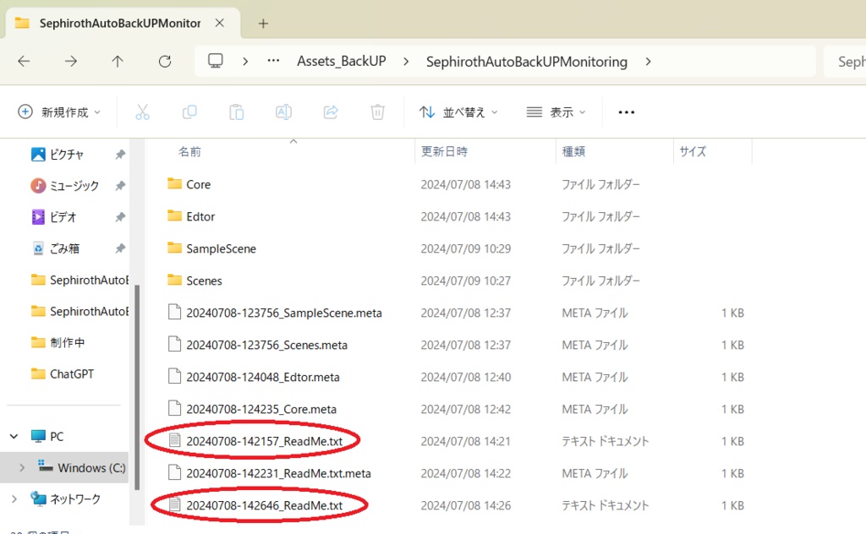866x534 pixels.
Task: Click the Paste clipboard icon
Action: coord(237,112)
